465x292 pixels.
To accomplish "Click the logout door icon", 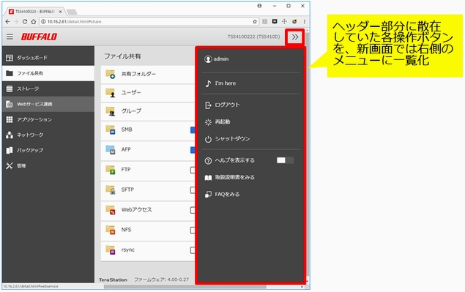I will (208, 105).
